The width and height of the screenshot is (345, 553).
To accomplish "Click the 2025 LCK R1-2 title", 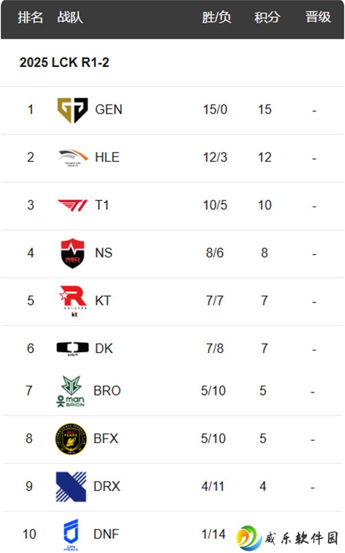I will (64, 63).
